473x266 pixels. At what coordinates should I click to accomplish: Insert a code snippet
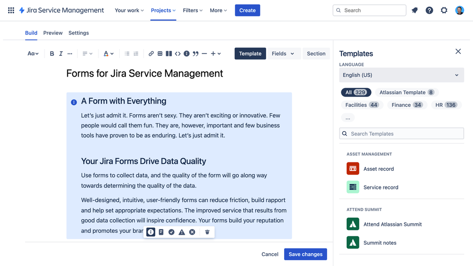178,53
